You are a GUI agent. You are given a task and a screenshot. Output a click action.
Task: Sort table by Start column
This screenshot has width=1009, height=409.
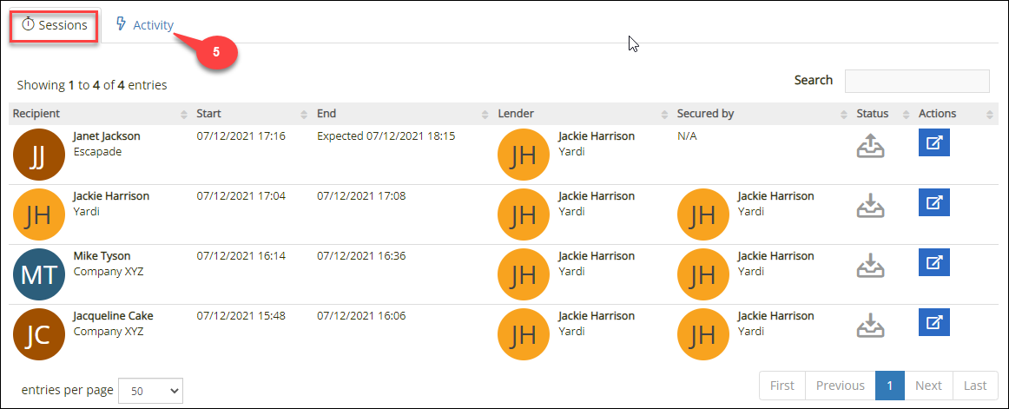click(209, 114)
